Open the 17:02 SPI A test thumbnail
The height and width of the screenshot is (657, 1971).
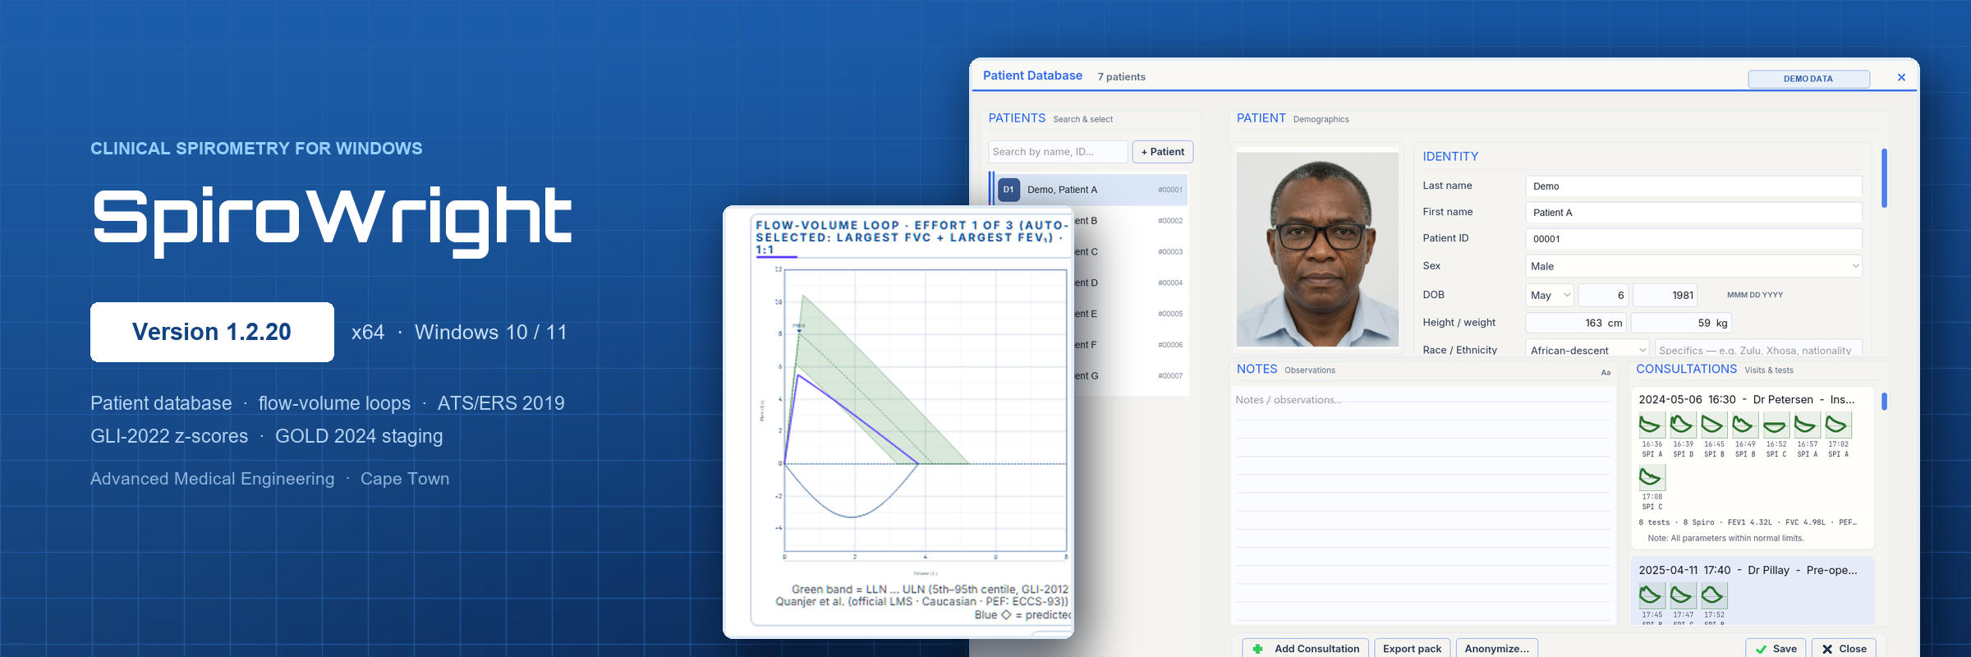[1837, 425]
